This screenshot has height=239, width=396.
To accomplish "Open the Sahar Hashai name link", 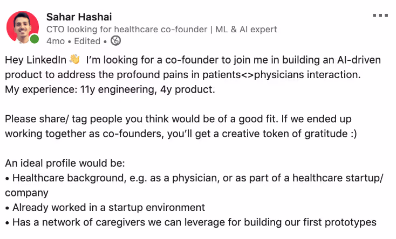I will pyautogui.click(x=79, y=17).
